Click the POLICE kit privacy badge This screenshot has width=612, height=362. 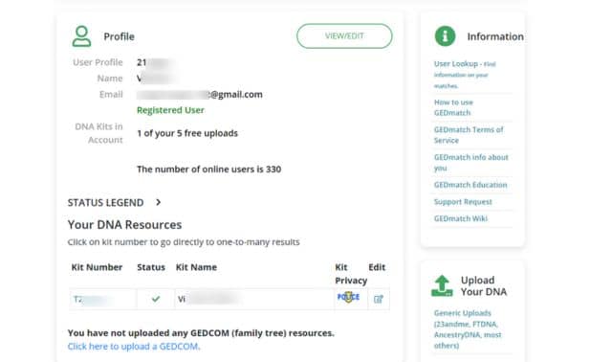(x=348, y=297)
